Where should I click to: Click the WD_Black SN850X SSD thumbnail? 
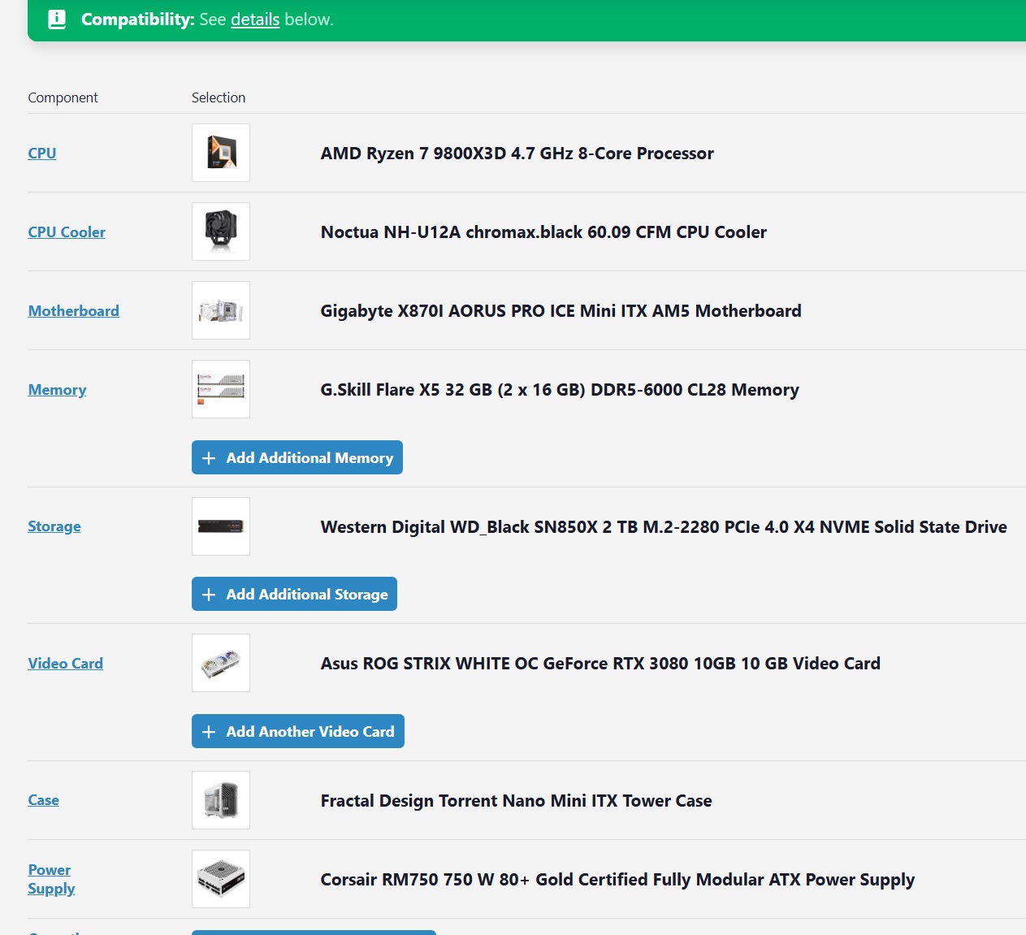221,526
